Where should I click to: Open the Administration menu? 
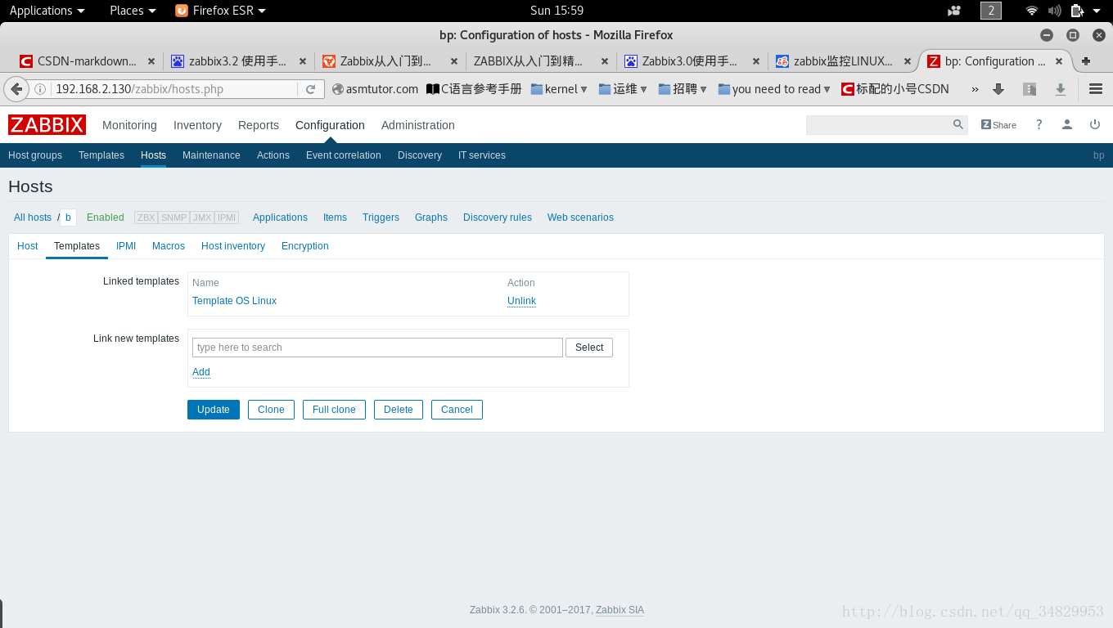click(x=418, y=125)
